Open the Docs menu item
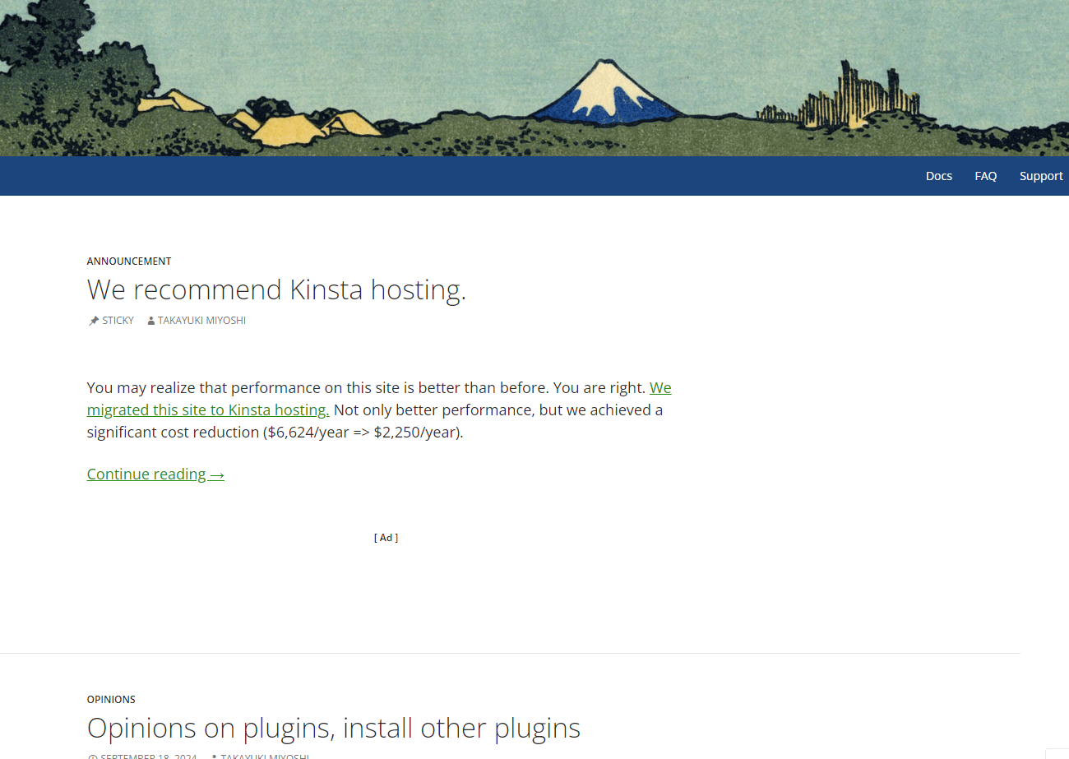This screenshot has width=1069, height=759. (939, 176)
